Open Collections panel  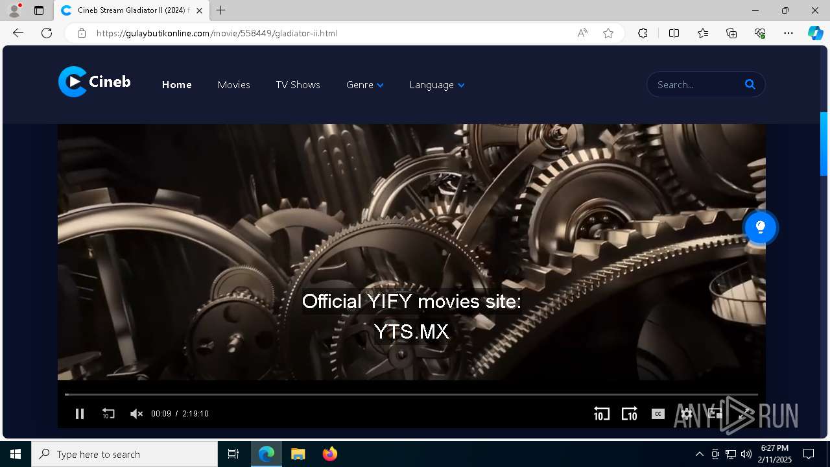point(731,33)
